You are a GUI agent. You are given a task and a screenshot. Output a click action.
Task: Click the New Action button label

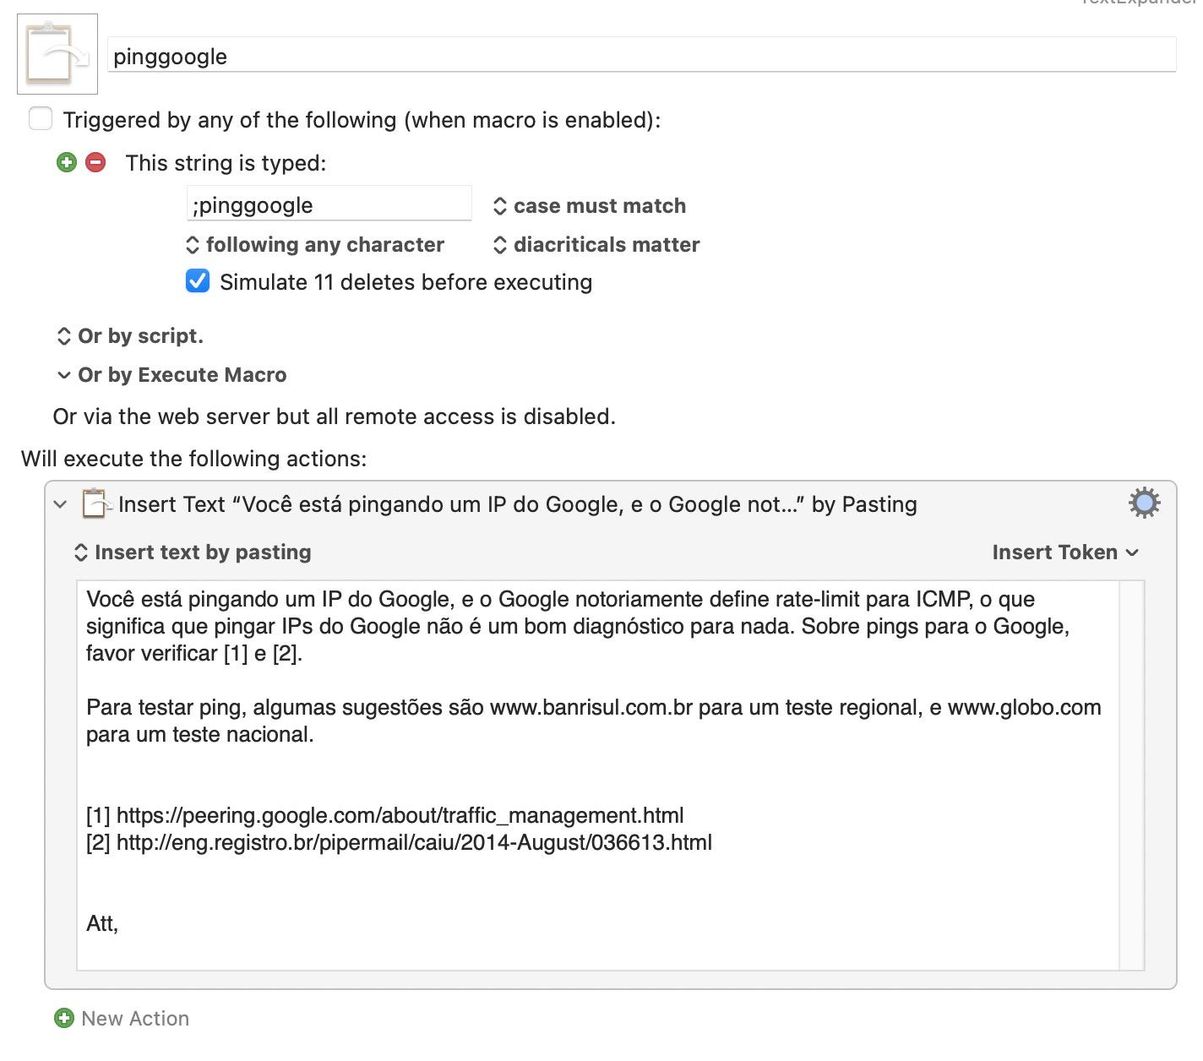click(x=135, y=1018)
